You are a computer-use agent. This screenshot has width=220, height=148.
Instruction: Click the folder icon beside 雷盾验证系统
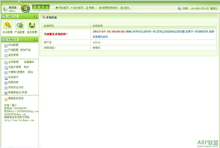click(6, 99)
